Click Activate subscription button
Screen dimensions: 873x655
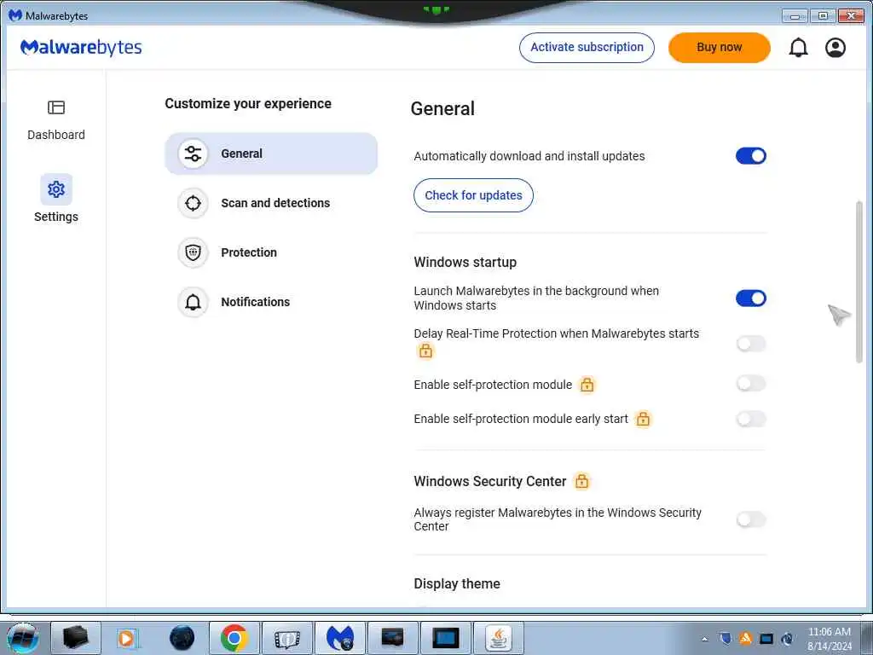point(587,48)
